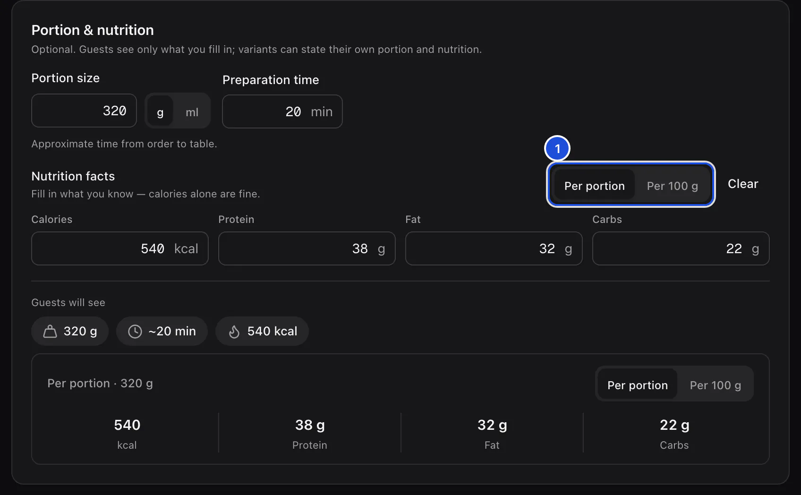Screen dimensions: 801x495
Task: Edit the Carbs field showing 22 g
Action: (681, 248)
